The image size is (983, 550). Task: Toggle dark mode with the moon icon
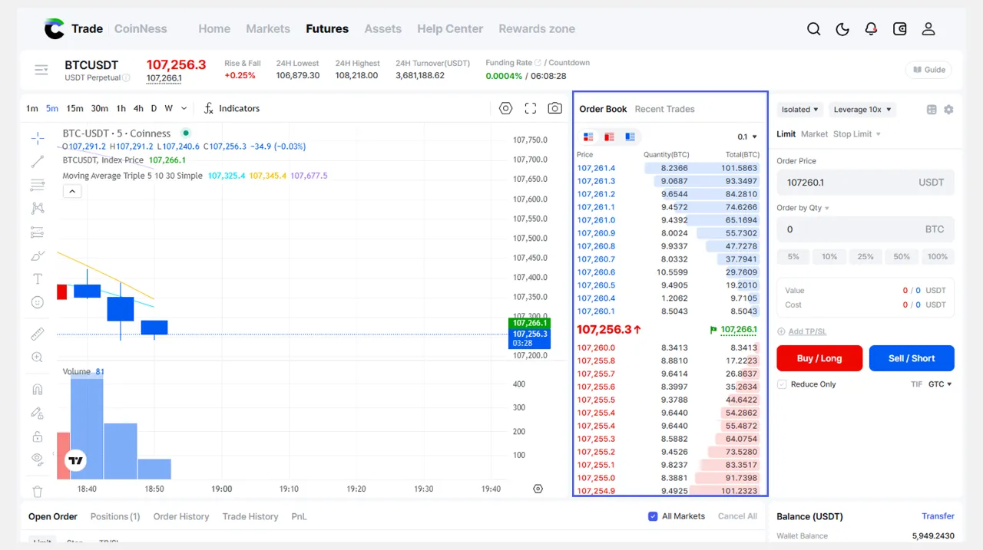(842, 29)
